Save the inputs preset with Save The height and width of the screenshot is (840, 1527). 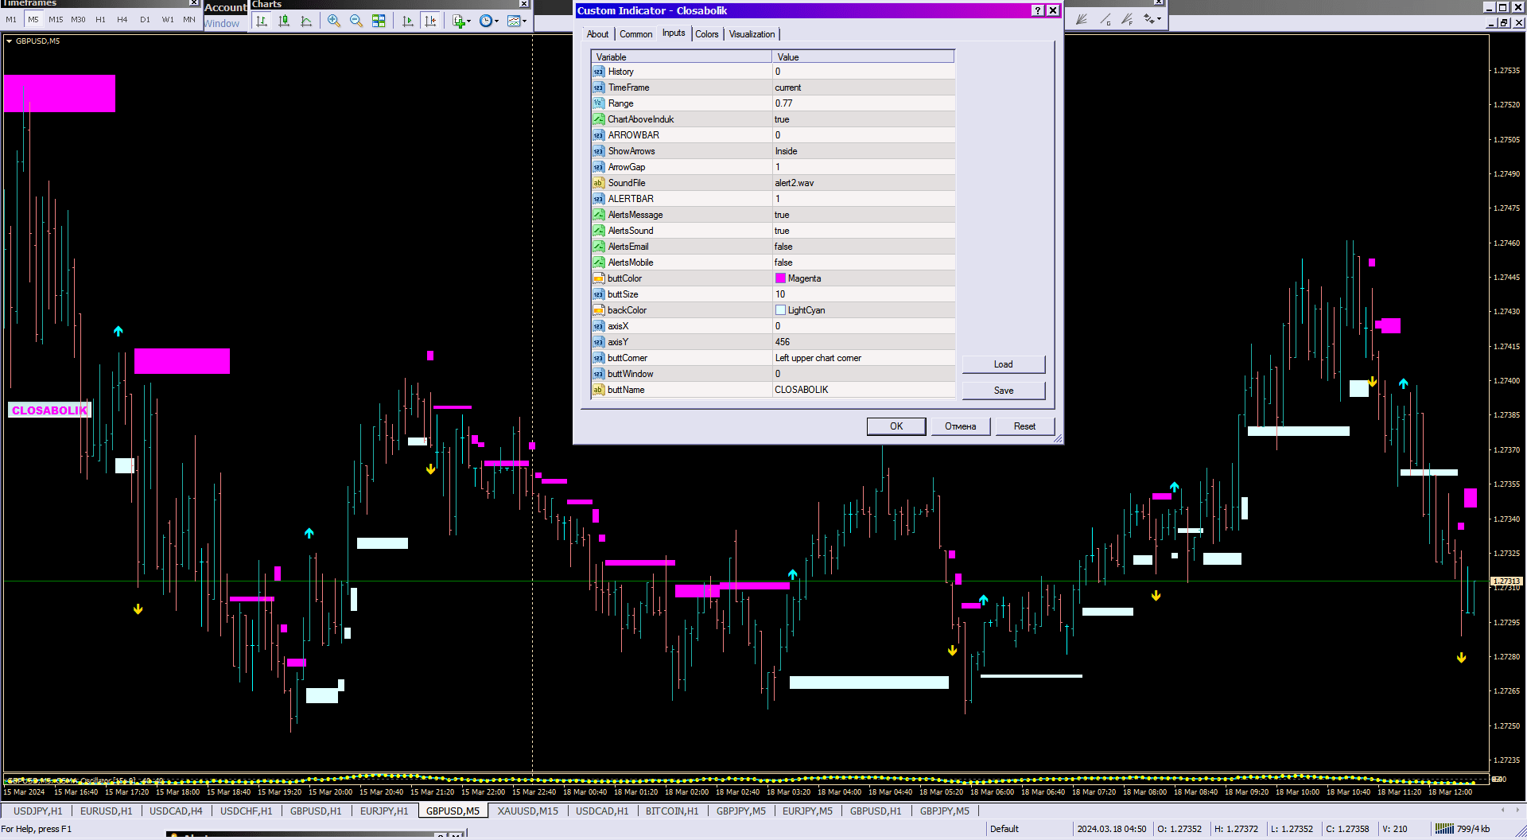pyautogui.click(x=1004, y=391)
